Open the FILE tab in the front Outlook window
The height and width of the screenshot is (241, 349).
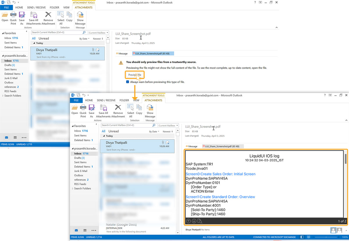click(76, 100)
